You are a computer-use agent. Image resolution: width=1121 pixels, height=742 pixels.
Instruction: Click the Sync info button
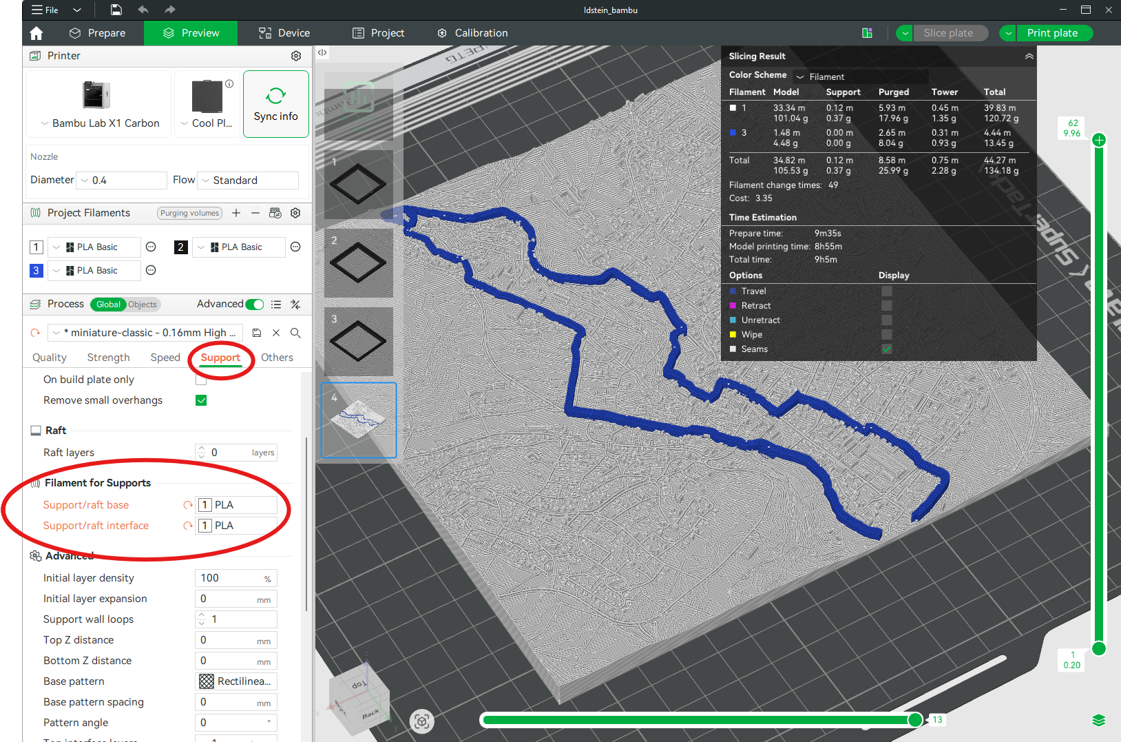(x=276, y=104)
